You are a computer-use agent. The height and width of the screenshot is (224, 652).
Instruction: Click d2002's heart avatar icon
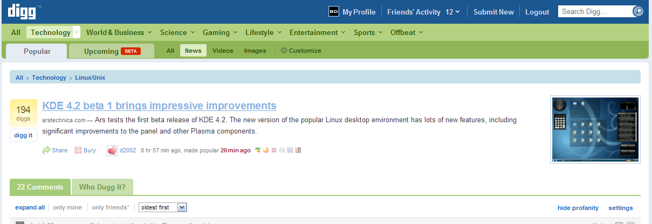112,151
